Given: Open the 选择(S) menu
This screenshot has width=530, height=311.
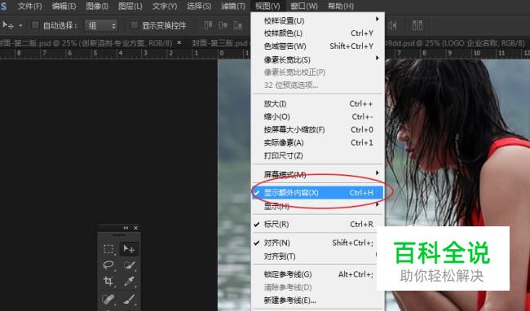Looking at the screenshot, I should click(x=199, y=6).
